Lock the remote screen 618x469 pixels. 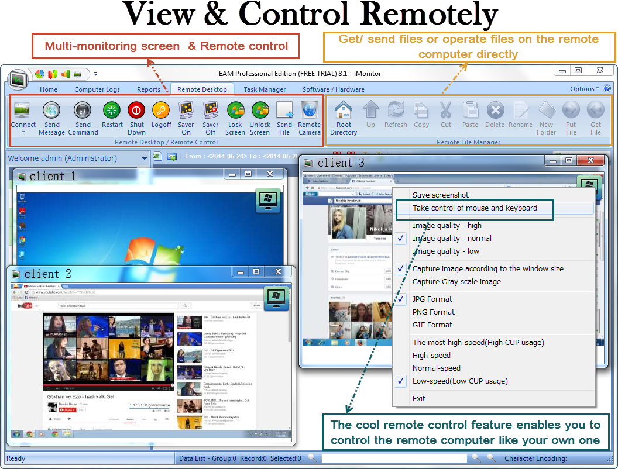[x=235, y=111]
